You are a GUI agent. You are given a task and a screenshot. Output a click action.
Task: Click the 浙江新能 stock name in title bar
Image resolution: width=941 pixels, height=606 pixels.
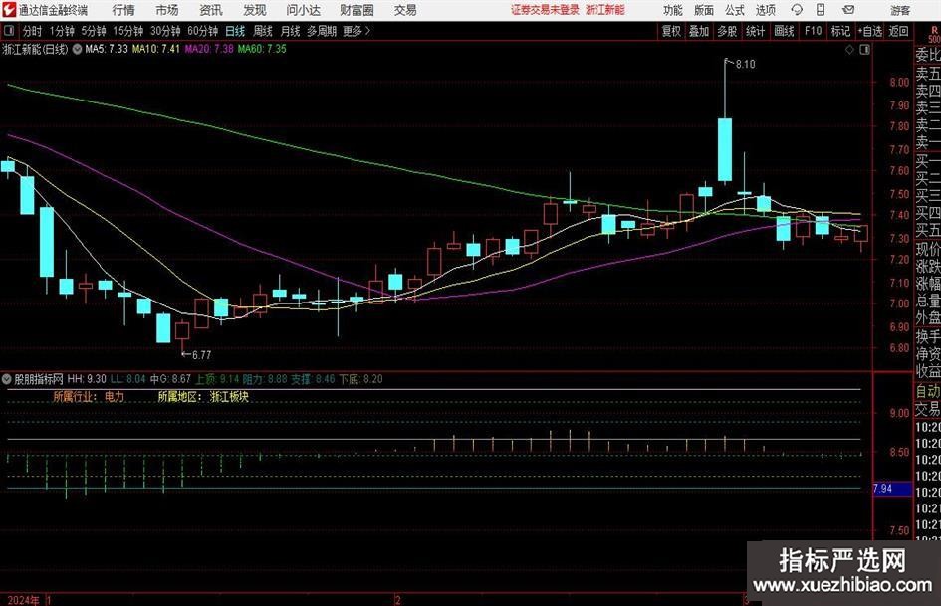[x=605, y=10]
